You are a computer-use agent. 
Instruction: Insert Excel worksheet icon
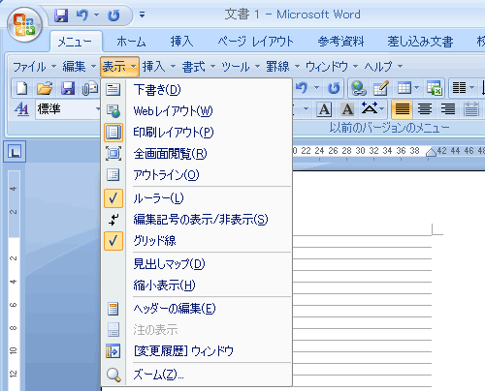pyautogui.click(x=435, y=88)
